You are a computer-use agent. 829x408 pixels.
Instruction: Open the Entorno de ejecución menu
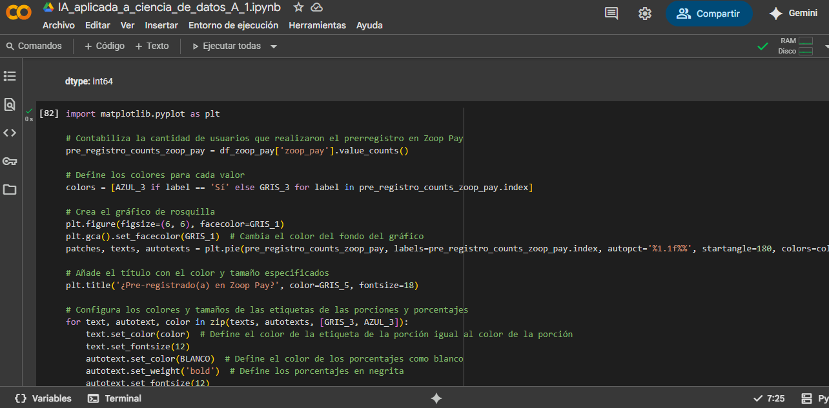pyautogui.click(x=233, y=25)
